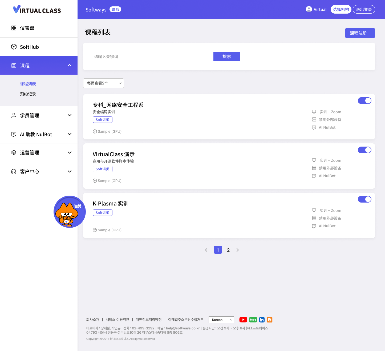Click the 회사소개 footer link

pos(93,320)
